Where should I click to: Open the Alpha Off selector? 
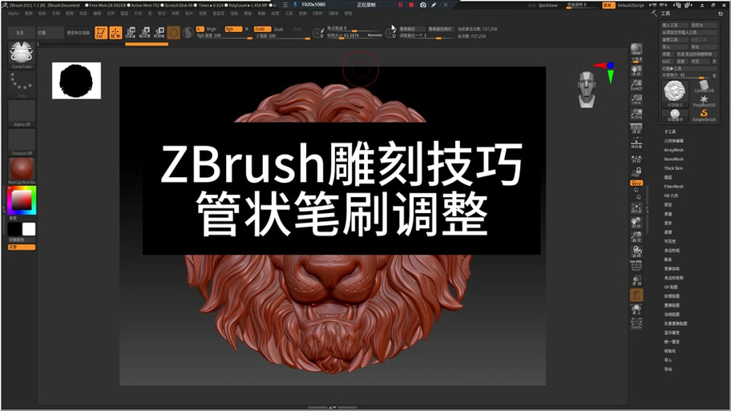pyautogui.click(x=22, y=113)
